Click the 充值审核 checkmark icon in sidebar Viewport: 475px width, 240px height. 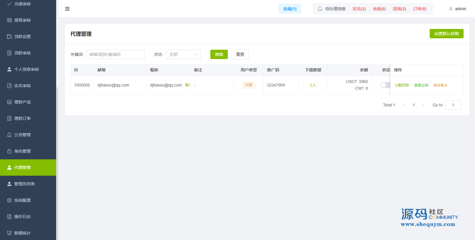pos(9,4)
